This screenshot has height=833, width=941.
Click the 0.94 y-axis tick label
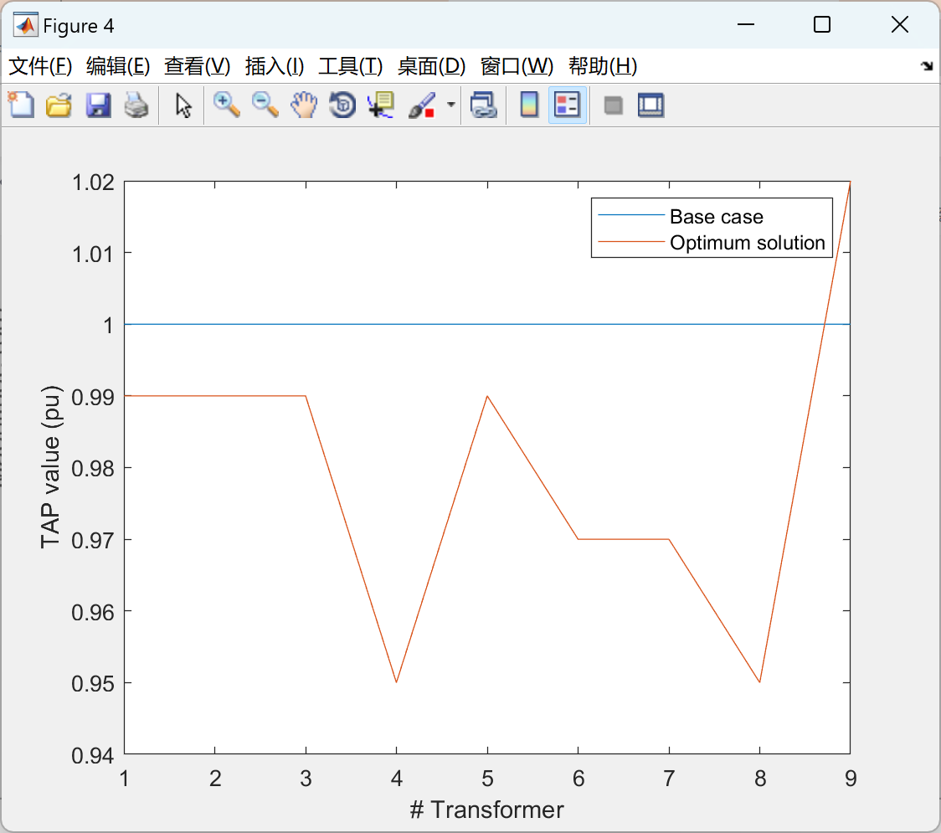click(93, 756)
